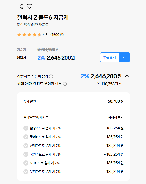Click the 혜택가 label
Image resolution: width=146 pixels, height=184 pixels.
[22, 58]
